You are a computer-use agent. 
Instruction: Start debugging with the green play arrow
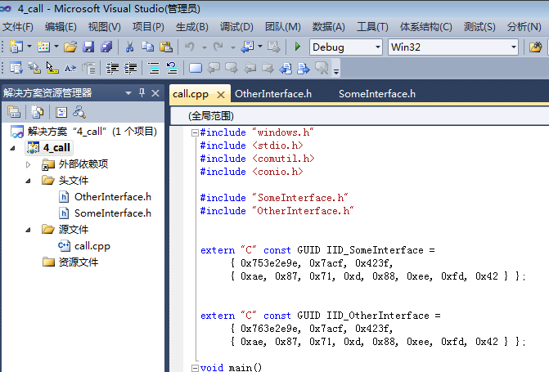pyautogui.click(x=298, y=47)
